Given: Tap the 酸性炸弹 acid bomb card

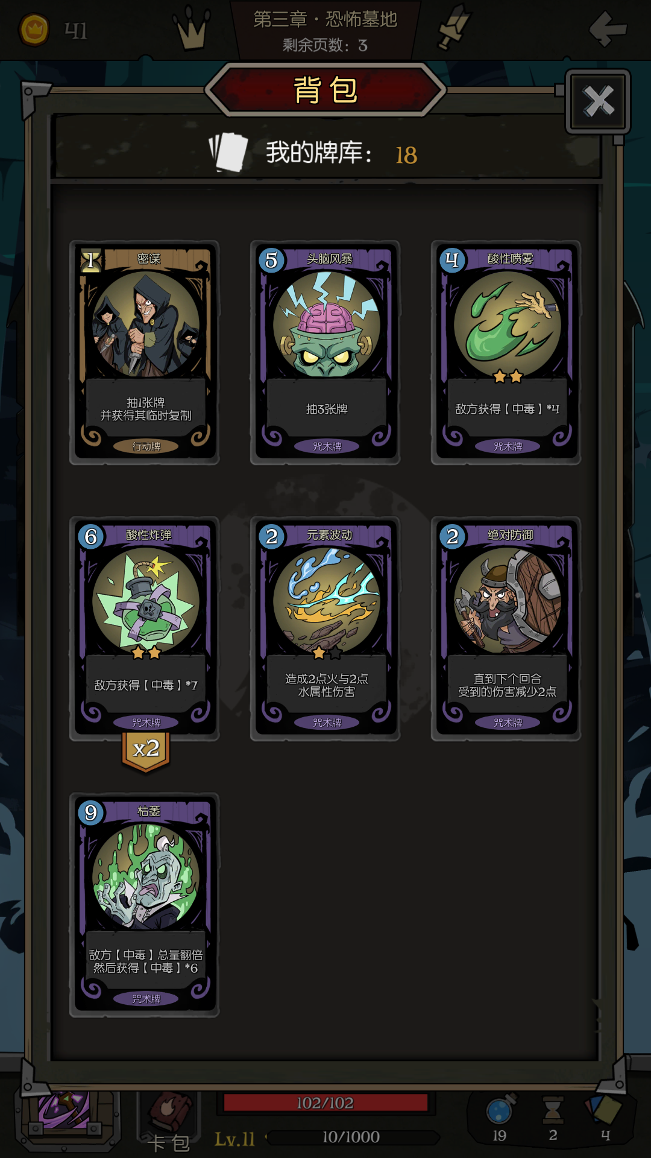Looking at the screenshot, I should [145, 629].
